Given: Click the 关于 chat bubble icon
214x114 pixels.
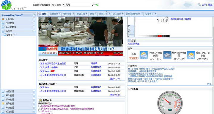Looking at the screenshot, I should [x=199, y=5].
